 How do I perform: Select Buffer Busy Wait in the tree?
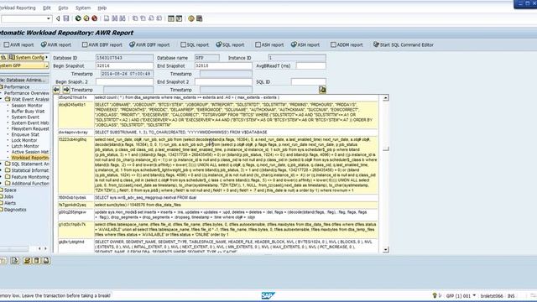tap(28, 112)
